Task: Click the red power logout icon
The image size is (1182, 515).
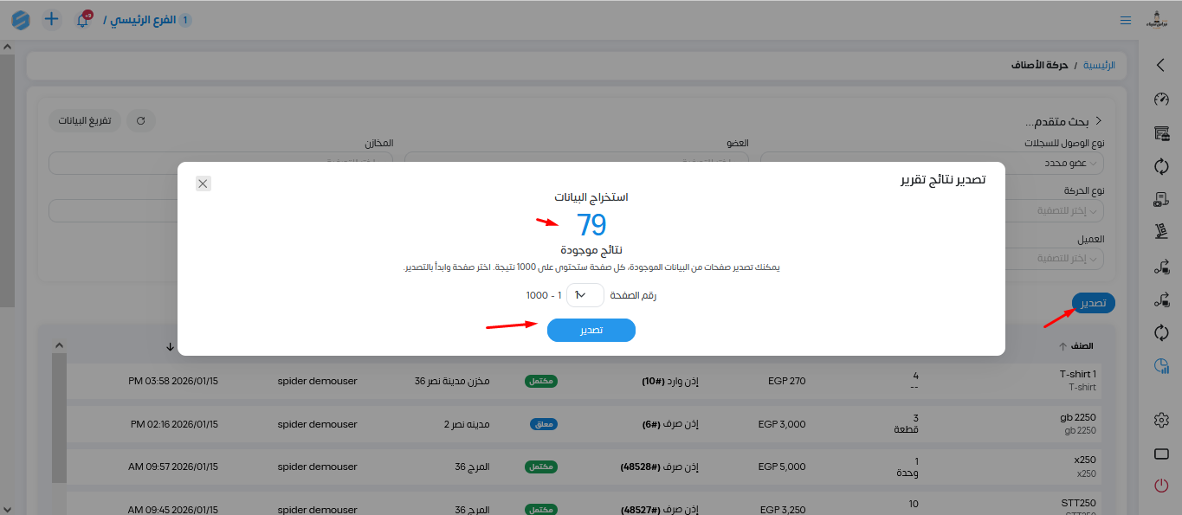Action: tap(1161, 486)
